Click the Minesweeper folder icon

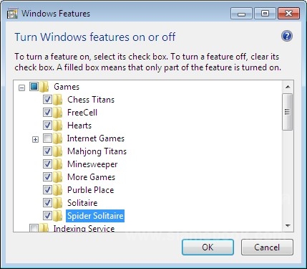click(58, 164)
